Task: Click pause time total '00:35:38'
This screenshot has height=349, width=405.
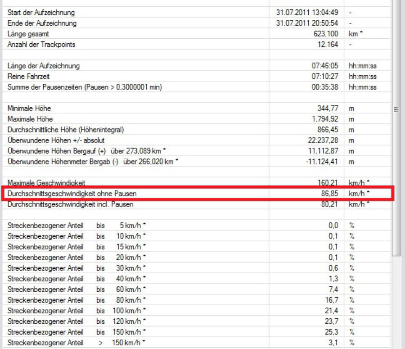Action: pos(324,87)
